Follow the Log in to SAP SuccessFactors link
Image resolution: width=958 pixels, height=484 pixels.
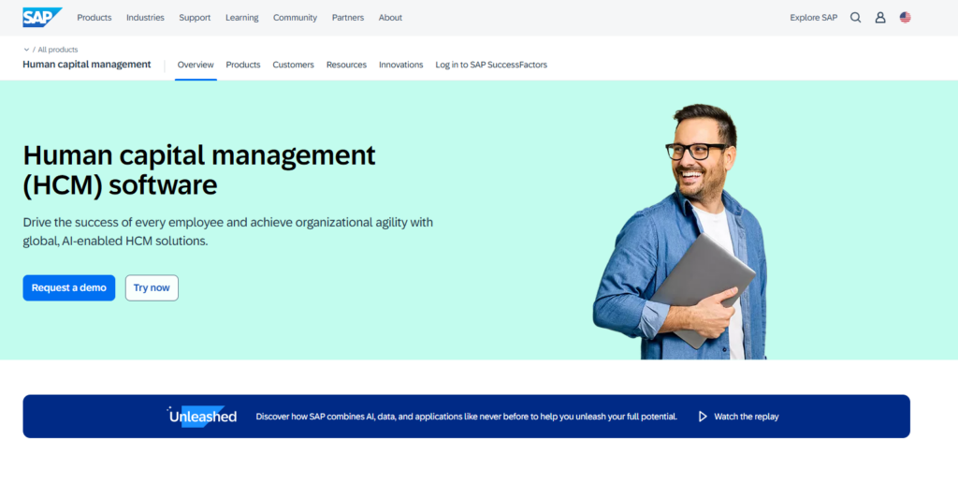pyautogui.click(x=491, y=65)
